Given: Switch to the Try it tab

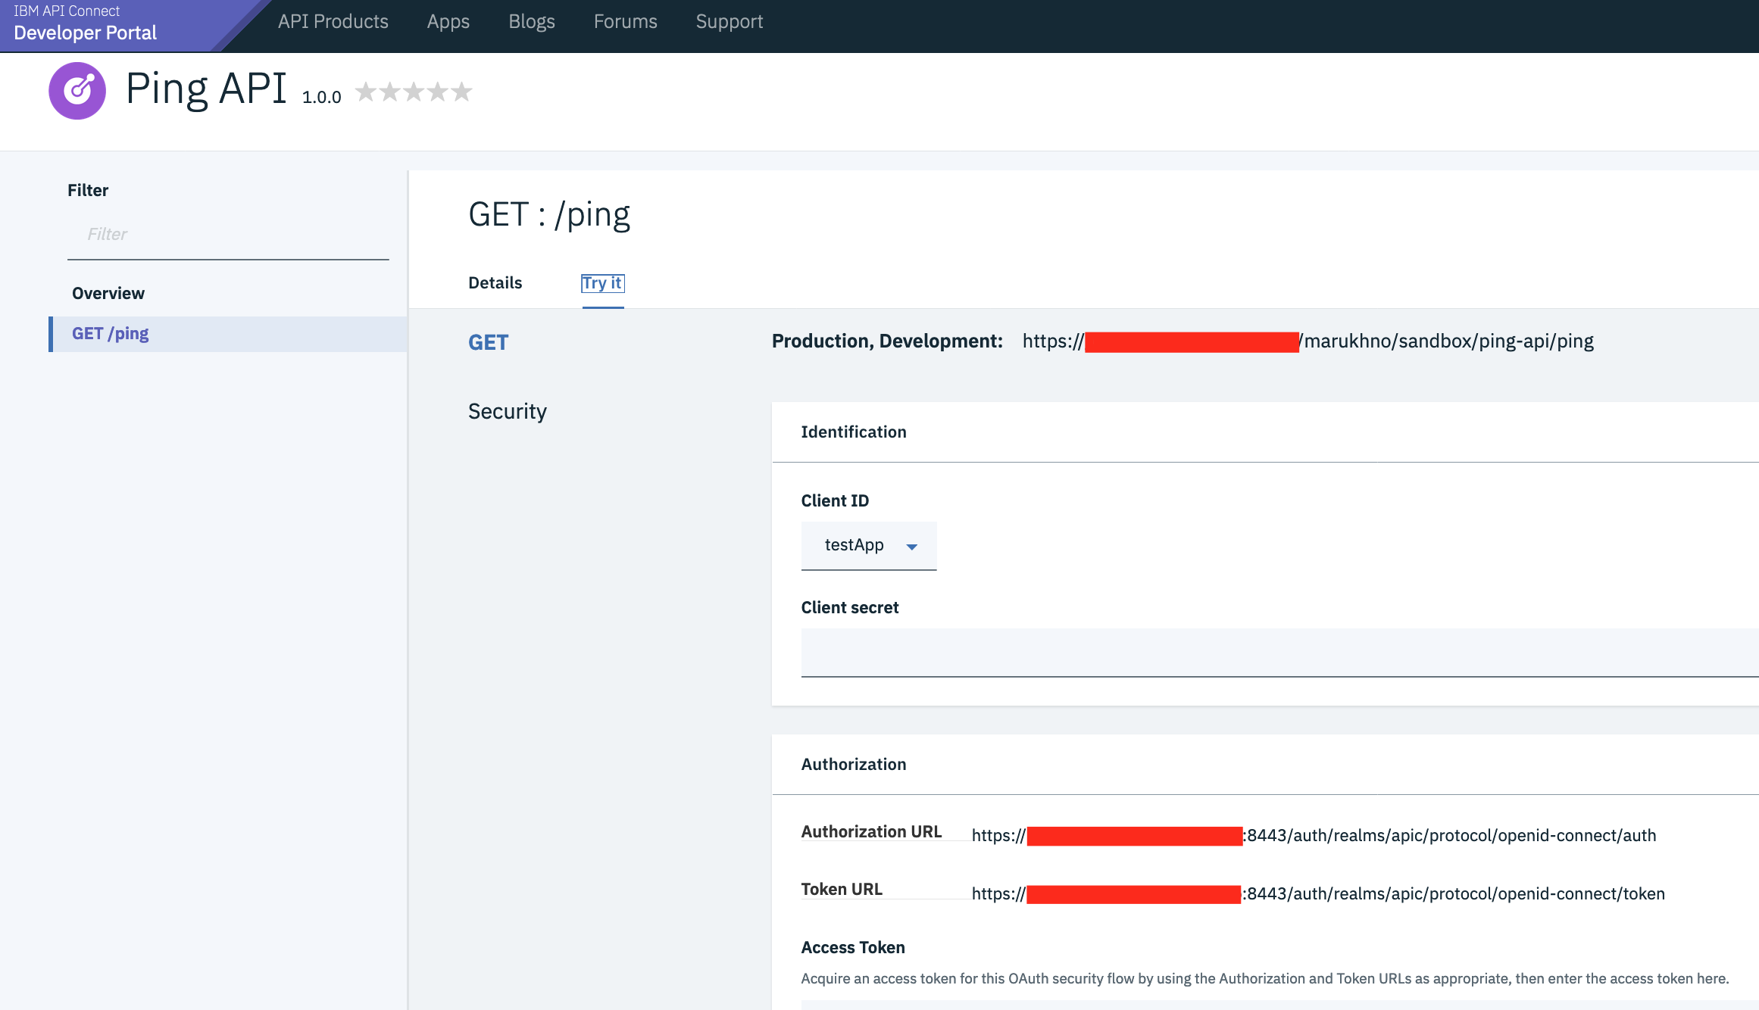Looking at the screenshot, I should tap(603, 283).
